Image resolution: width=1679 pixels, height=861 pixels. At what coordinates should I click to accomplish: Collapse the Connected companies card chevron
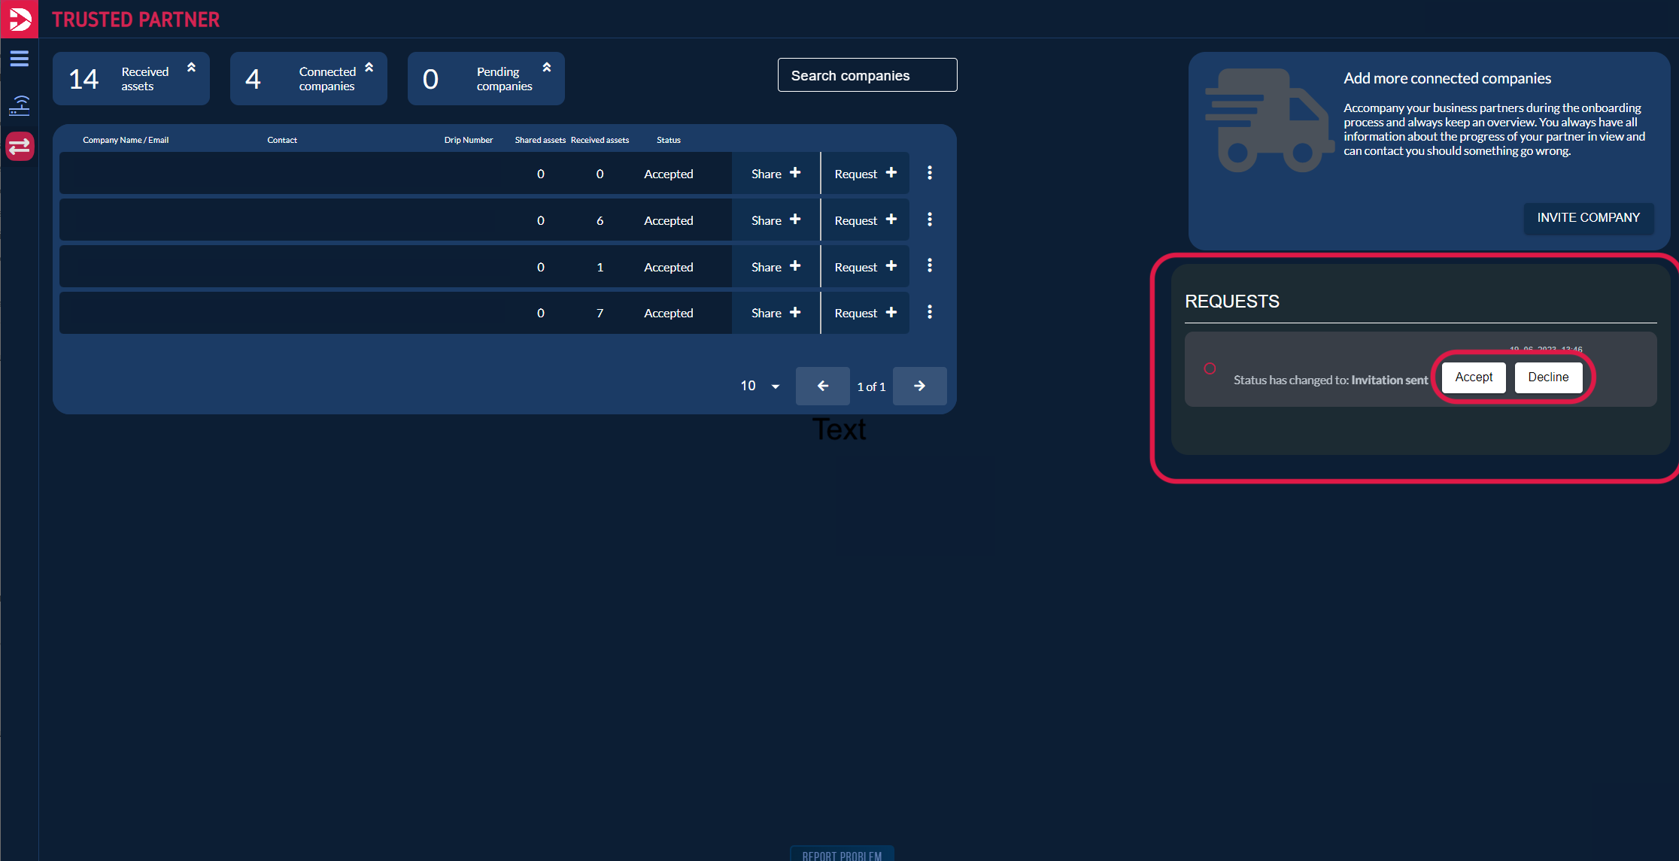(x=369, y=68)
